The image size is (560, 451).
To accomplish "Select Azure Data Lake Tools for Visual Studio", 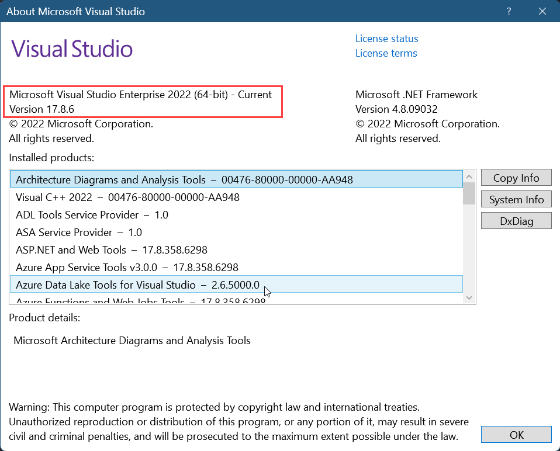I will pos(236,285).
